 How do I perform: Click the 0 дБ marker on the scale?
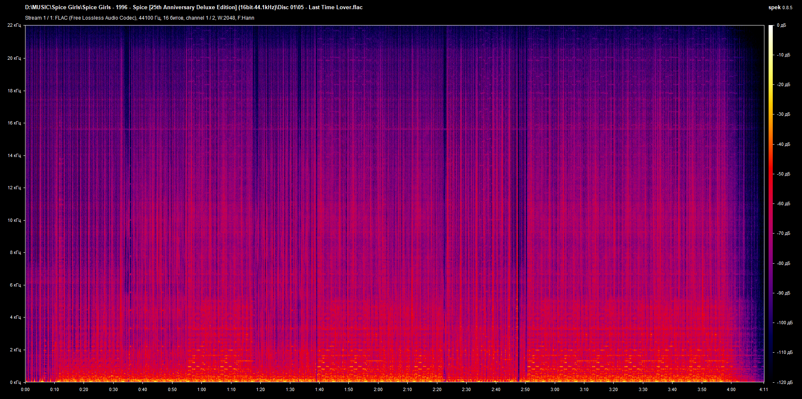click(782, 25)
